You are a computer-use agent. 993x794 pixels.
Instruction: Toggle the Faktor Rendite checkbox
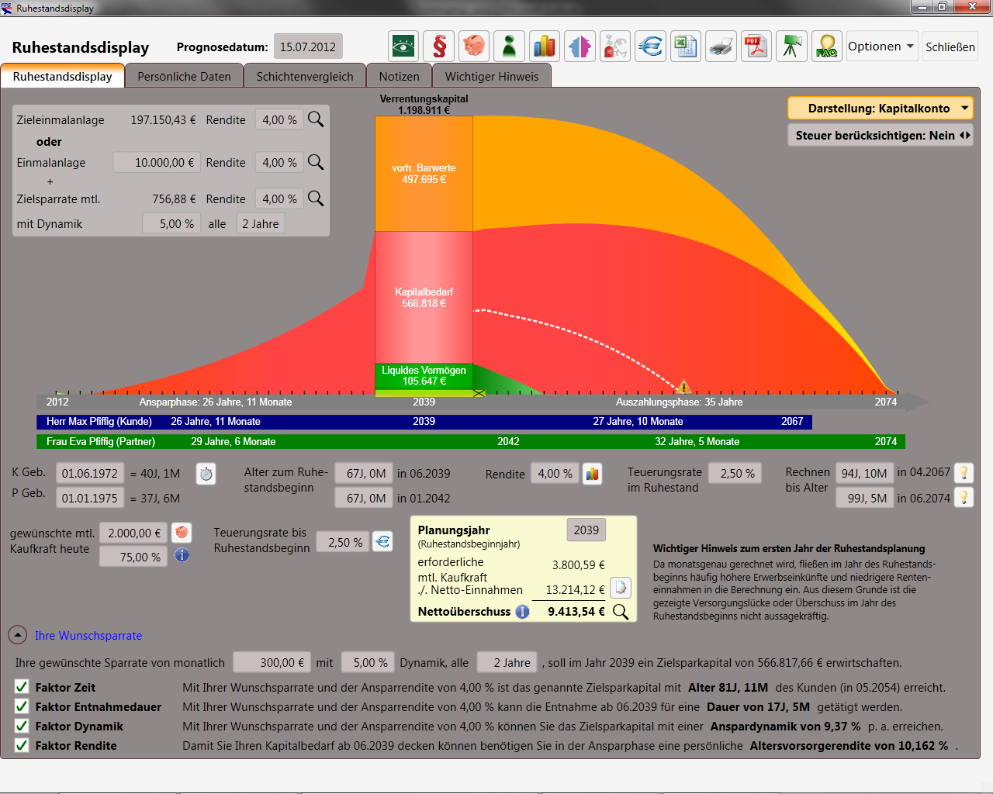click(x=22, y=746)
